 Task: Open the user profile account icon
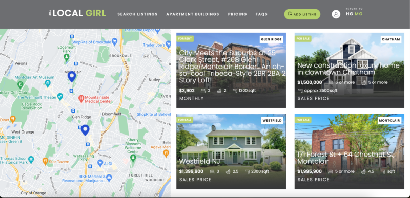336,14
